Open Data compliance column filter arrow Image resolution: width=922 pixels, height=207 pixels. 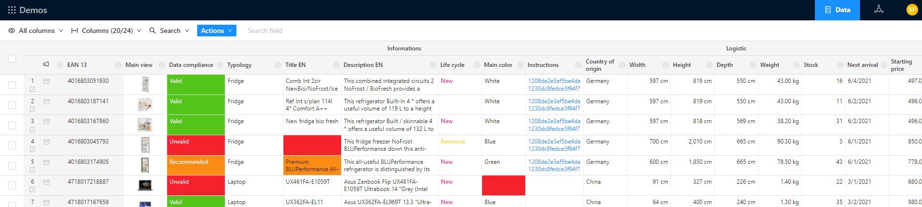click(x=220, y=65)
